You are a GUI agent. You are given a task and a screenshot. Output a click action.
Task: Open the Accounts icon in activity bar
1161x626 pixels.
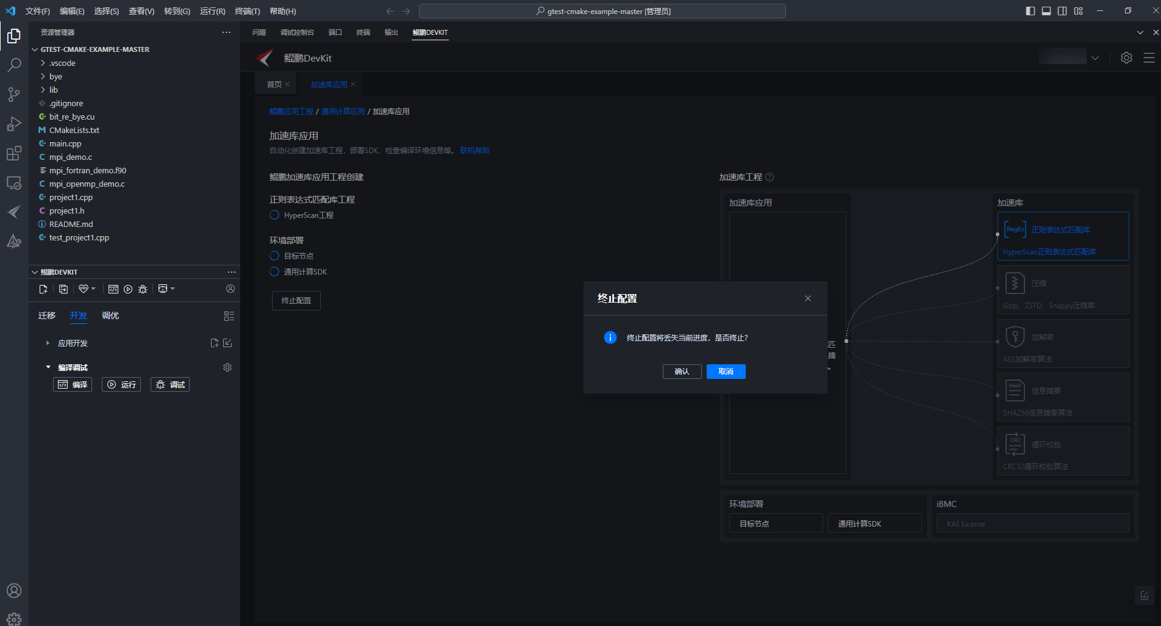[13, 591]
